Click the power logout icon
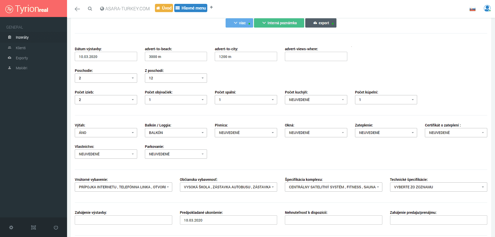495x237 pixels. click(x=56, y=227)
